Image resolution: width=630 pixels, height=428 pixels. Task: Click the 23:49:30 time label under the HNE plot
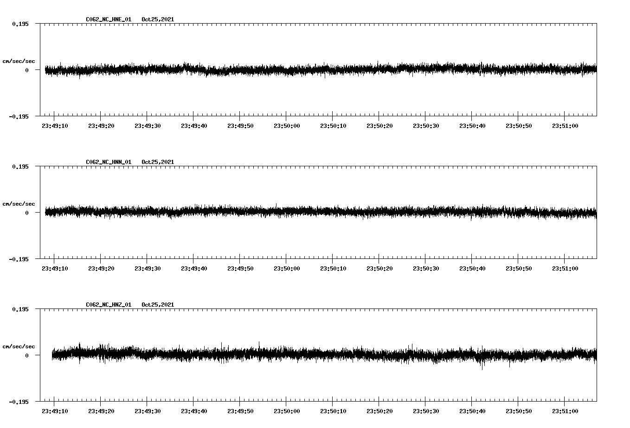[148, 126]
